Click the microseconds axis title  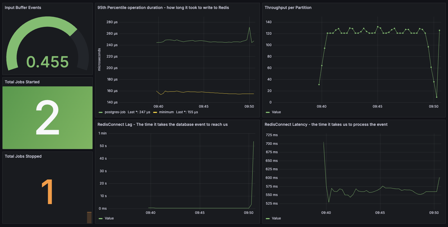tap(99, 60)
